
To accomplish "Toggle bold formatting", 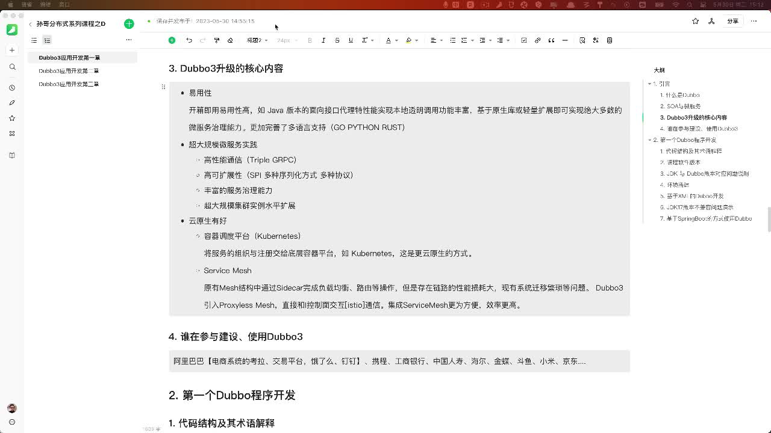I will pos(310,40).
